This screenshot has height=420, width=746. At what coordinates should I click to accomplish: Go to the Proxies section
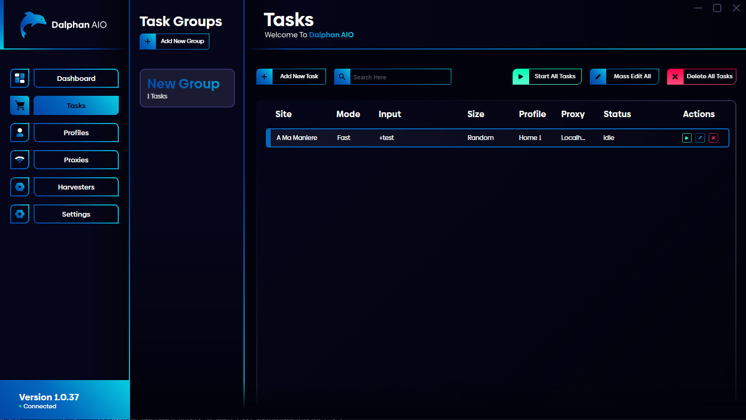click(76, 160)
